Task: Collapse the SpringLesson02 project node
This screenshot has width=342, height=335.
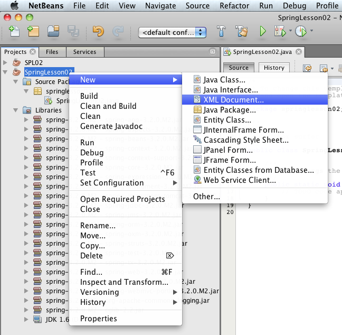Action: coord(5,72)
